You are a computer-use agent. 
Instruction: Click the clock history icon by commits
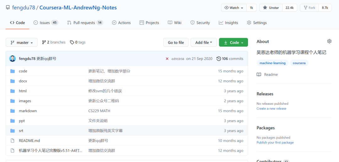(x=219, y=58)
